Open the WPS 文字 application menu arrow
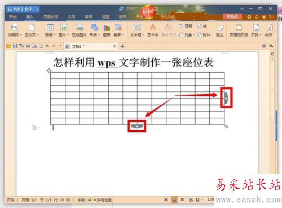Viewport: 282px width, 208px height. (x=37, y=9)
